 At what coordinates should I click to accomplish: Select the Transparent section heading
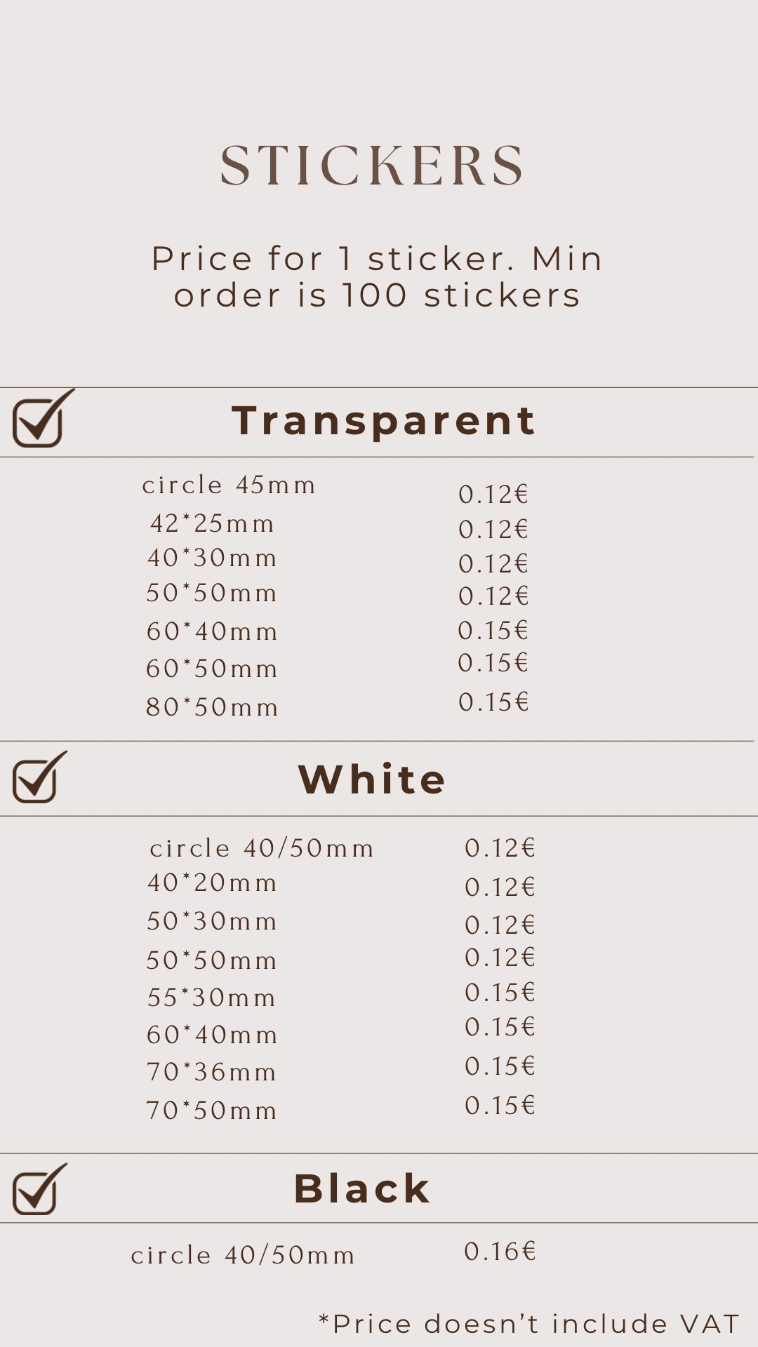click(384, 421)
